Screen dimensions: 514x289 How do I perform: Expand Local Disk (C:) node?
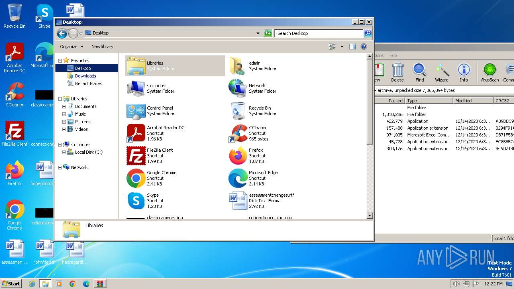pos(64,152)
